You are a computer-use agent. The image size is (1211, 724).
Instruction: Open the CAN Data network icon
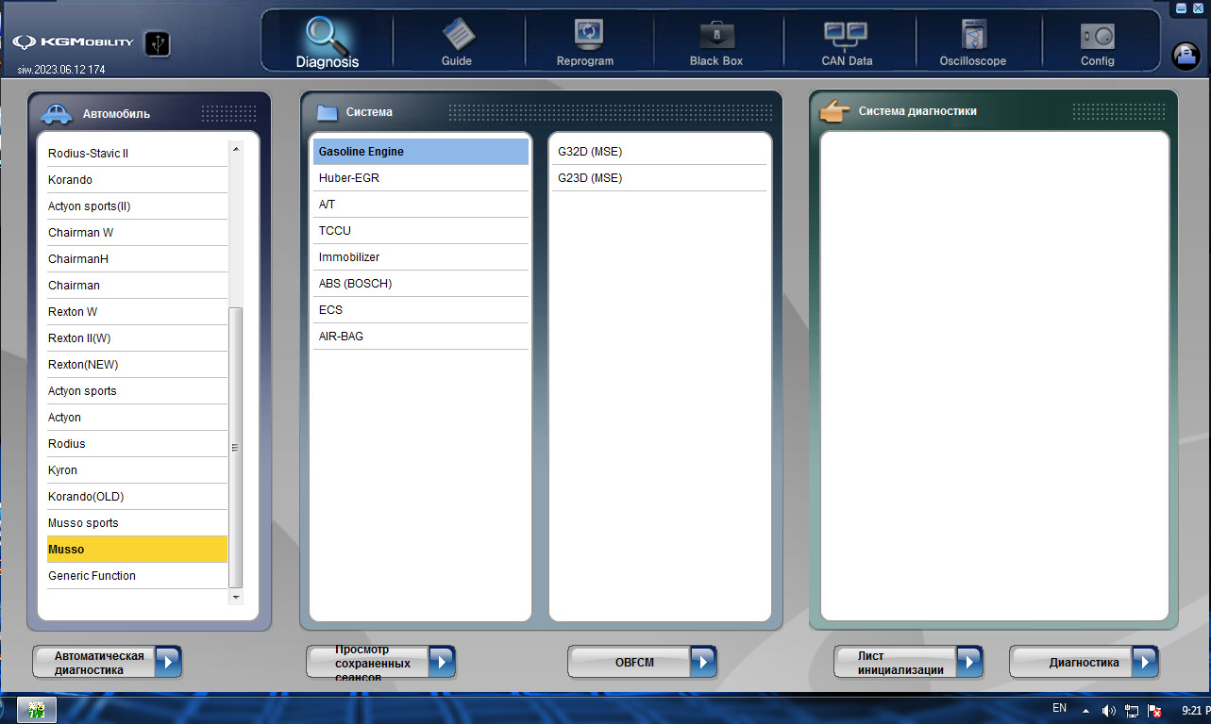(846, 36)
